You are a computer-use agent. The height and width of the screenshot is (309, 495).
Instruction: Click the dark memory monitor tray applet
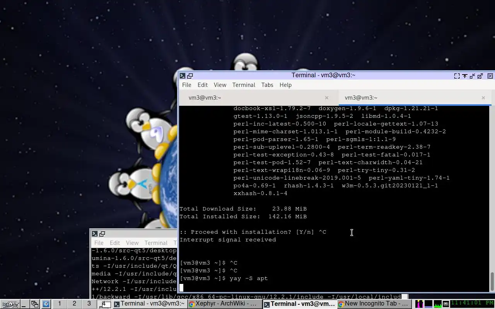(428, 304)
